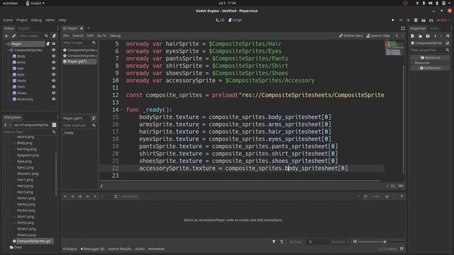The image size is (454, 255).
Task: Switch to the 2D workspace
Action: click(x=220, y=21)
